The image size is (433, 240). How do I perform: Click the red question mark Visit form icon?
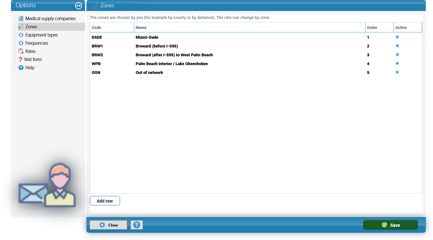tap(20, 59)
